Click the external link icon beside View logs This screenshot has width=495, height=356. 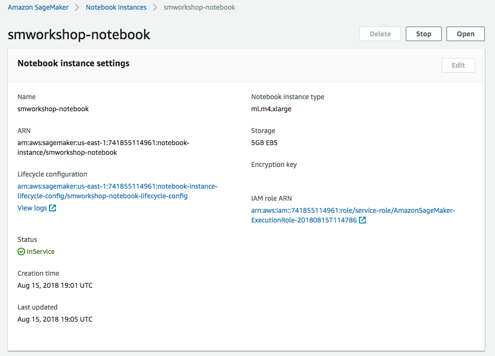[53, 208]
